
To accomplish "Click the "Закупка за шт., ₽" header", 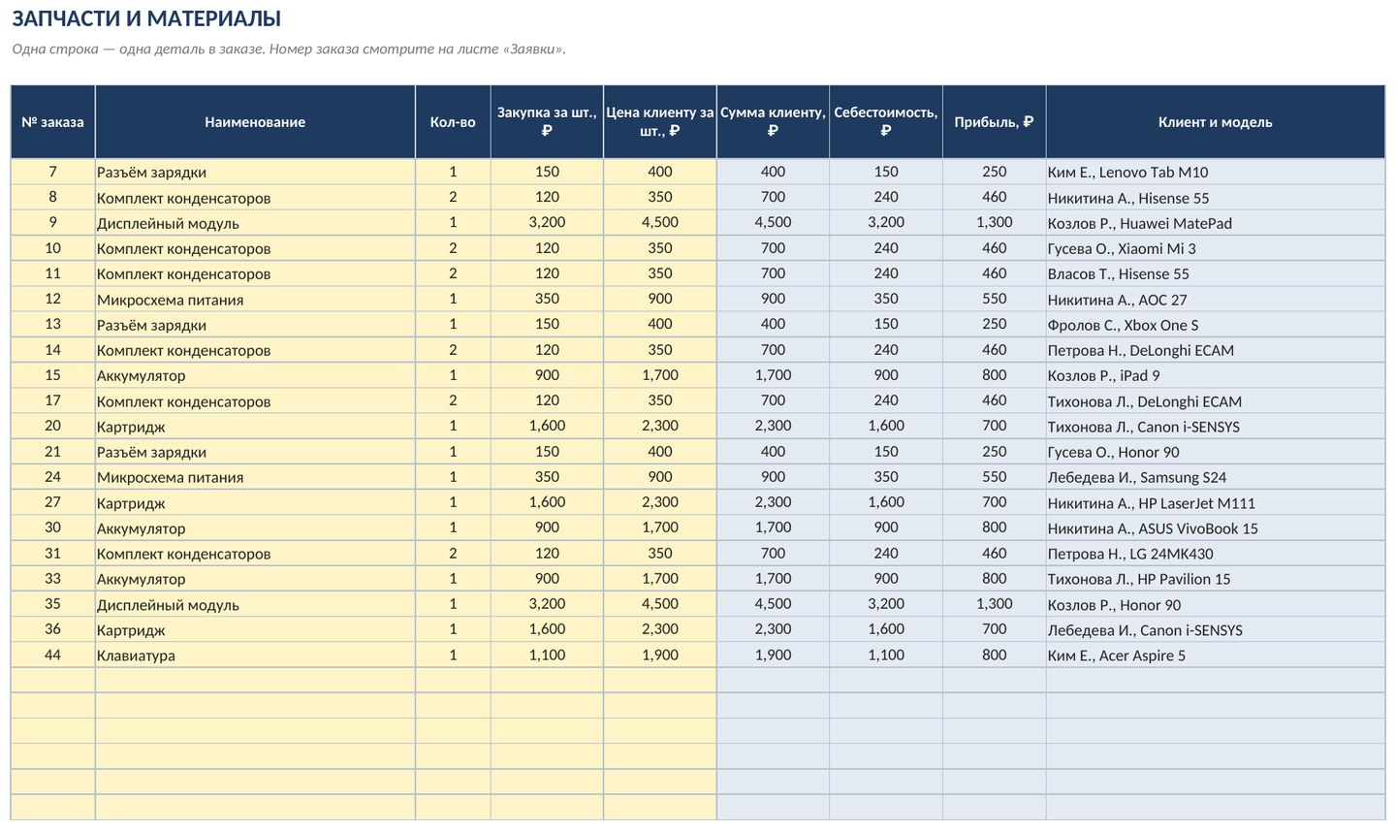I will (x=547, y=122).
